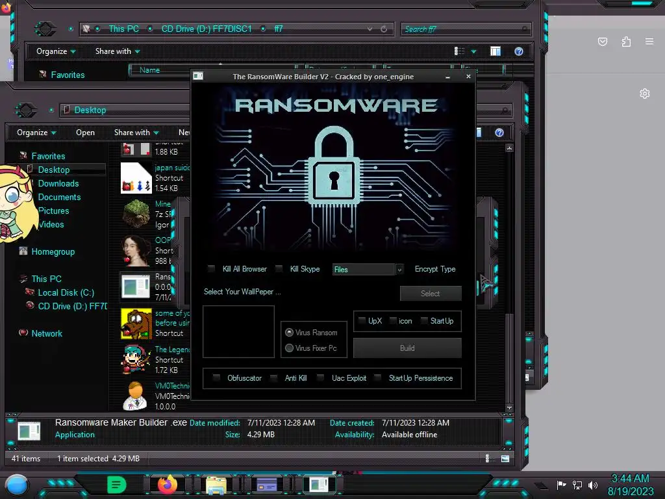The width and height of the screenshot is (665, 499).
Task: Open Organize dropdown in ff7 window
Action: pos(56,51)
